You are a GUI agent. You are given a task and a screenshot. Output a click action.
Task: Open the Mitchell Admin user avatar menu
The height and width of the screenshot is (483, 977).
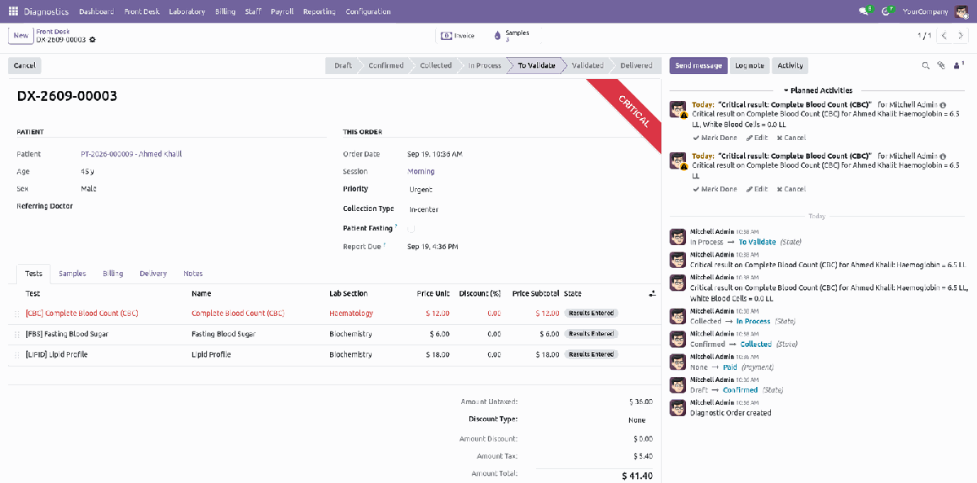pos(960,11)
